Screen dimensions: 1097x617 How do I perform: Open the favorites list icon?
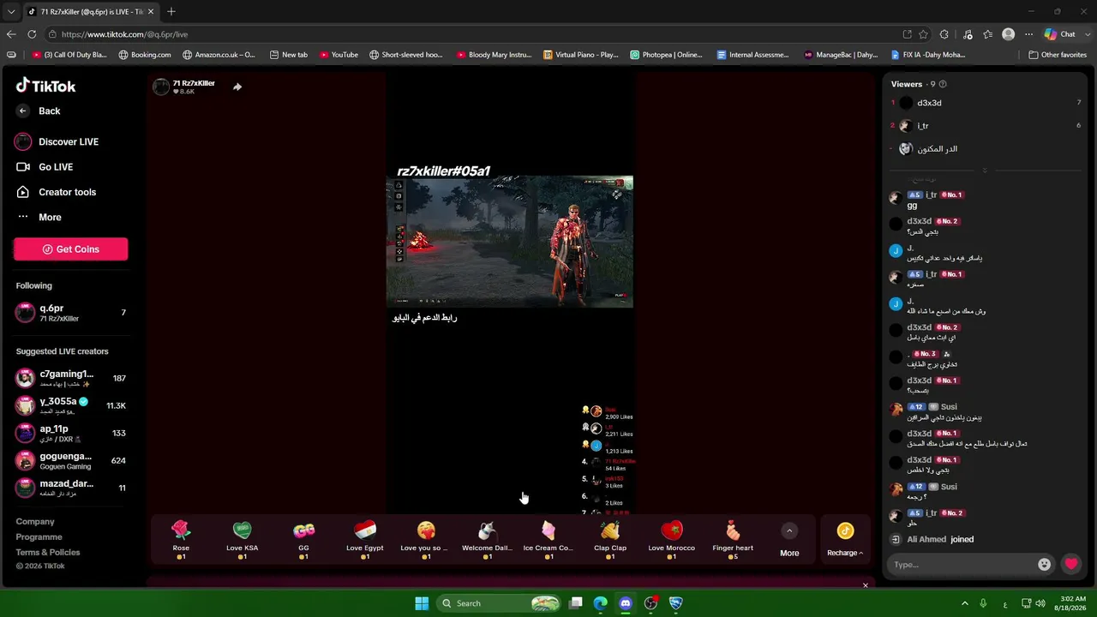coord(988,34)
